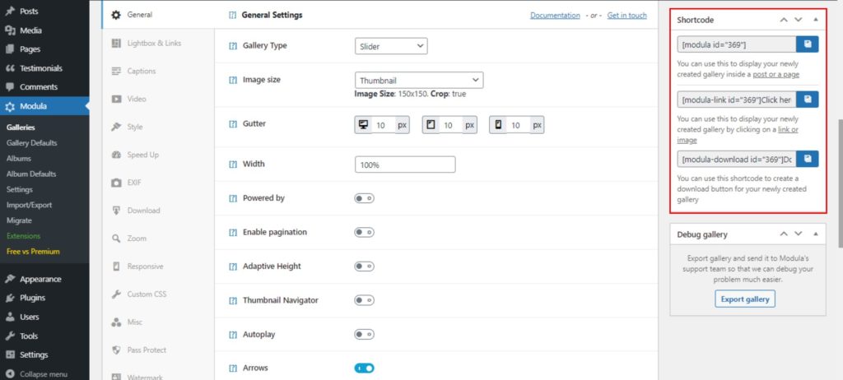Disable the Arrows toggle
The height and width of the screenshot is (380, 843).
pos(364,368)
